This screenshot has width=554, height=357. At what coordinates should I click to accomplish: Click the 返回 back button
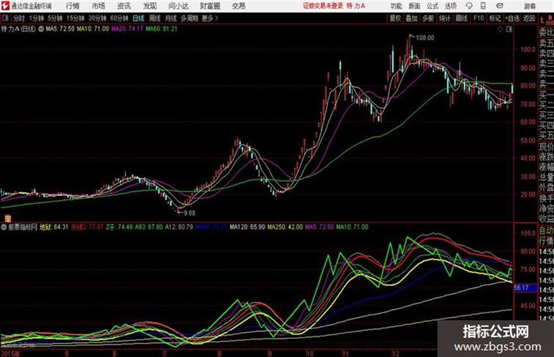pos(529,18)
